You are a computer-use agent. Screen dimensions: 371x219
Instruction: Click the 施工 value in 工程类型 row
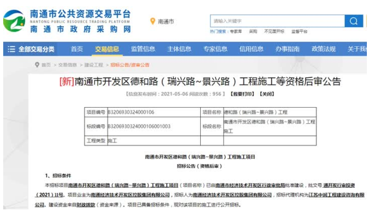112,141
